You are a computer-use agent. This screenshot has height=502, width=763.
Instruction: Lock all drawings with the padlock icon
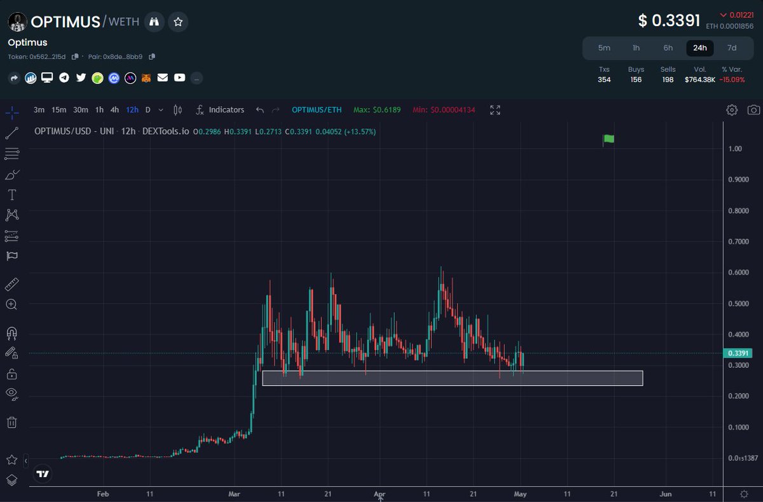(11, 374)
